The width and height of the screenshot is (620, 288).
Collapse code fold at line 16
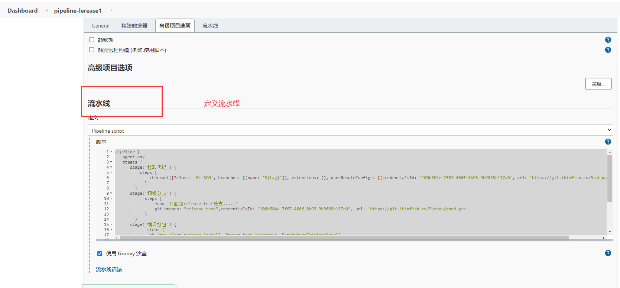coord(111,230)
